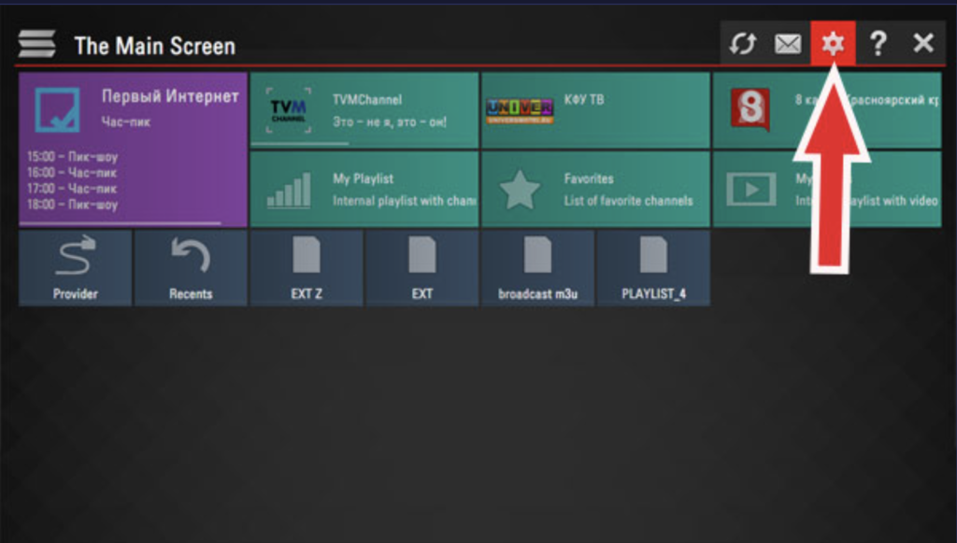Open the EXT playlist file
This screenshot has height=543, width=957.
(422, 268)
